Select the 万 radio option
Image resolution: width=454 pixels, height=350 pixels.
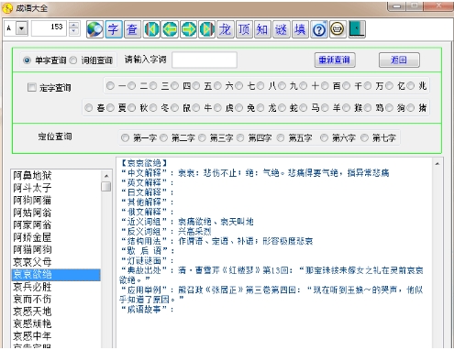tap(368, 86)
